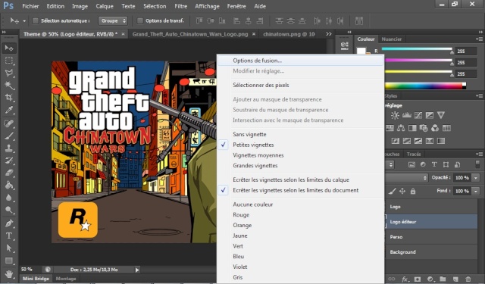The width and height of the screenshot is (485, 284).
Task: Show hidden document tabs with double chevron
Action: (328, 34)
